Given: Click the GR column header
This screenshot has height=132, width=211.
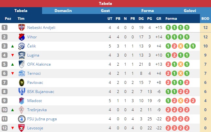Looking at the screenshot, I should tap(159, 19).
